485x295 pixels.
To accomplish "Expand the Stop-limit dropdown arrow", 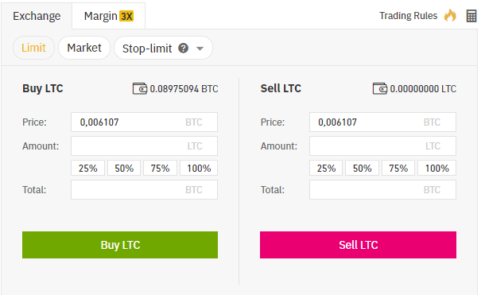I will (200, 49).
